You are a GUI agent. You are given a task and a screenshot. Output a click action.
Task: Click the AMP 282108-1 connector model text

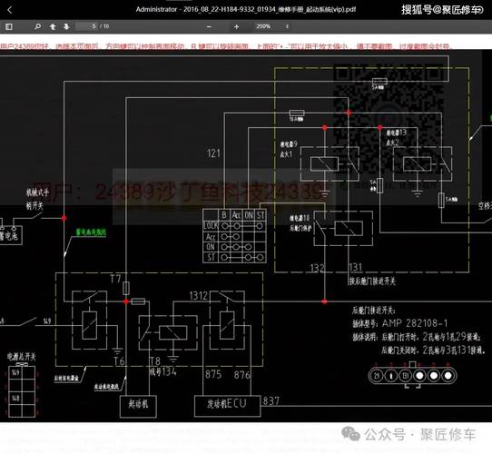415,323
